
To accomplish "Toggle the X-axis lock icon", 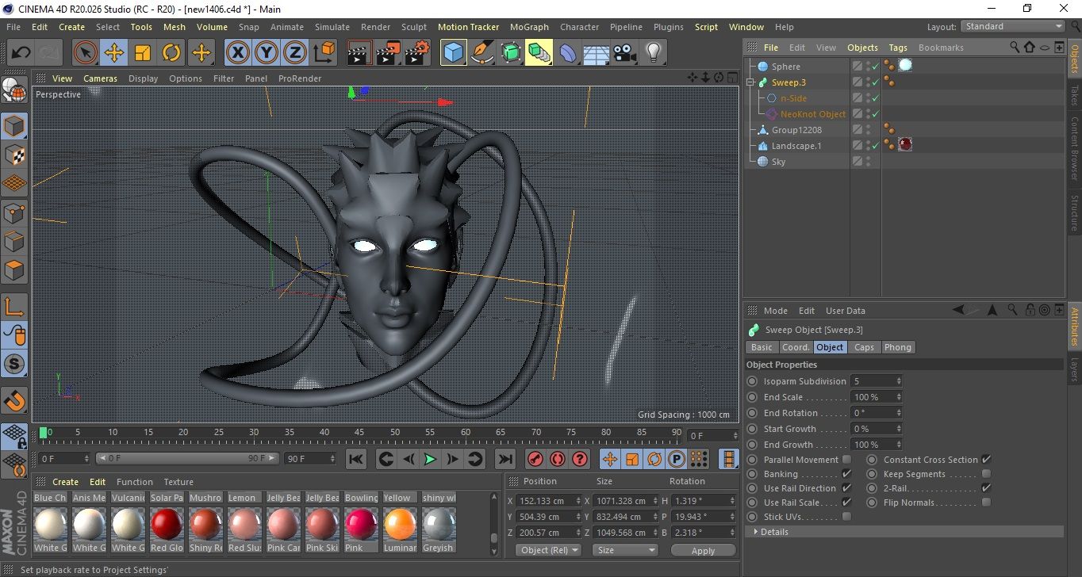I will click(237, 53).
